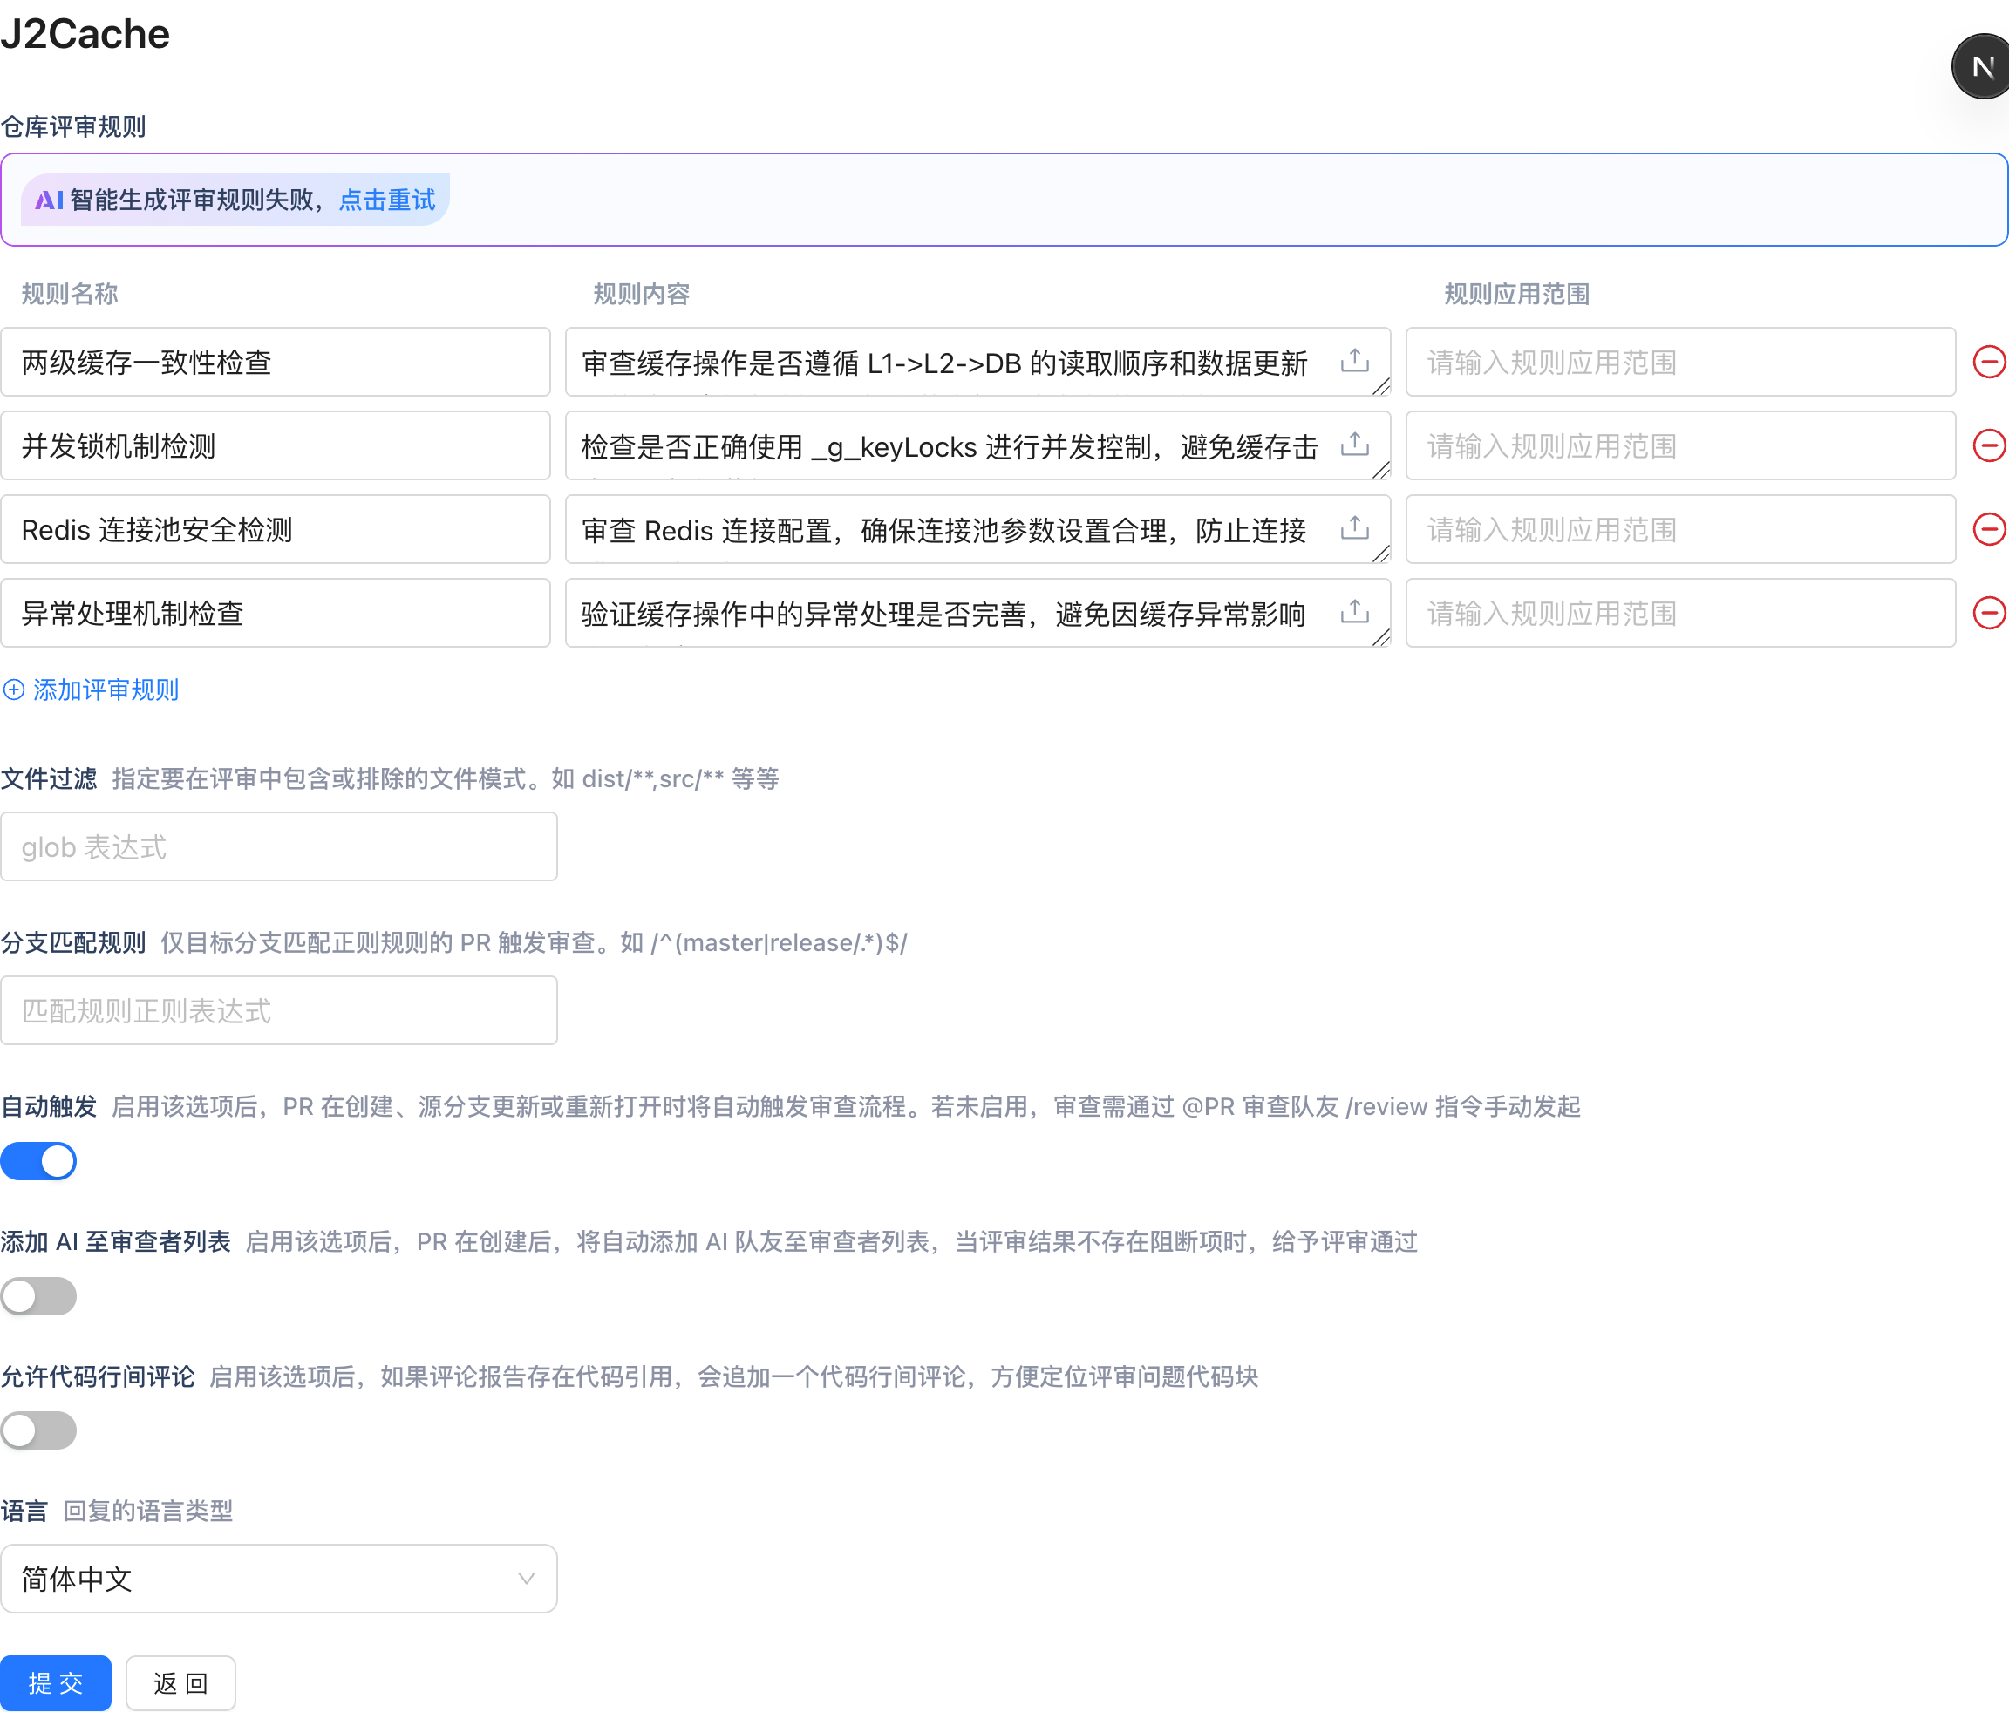
Task: Upload icon in 两级缓存一致性检查 content field
Action: click(x=1354, y=361)
